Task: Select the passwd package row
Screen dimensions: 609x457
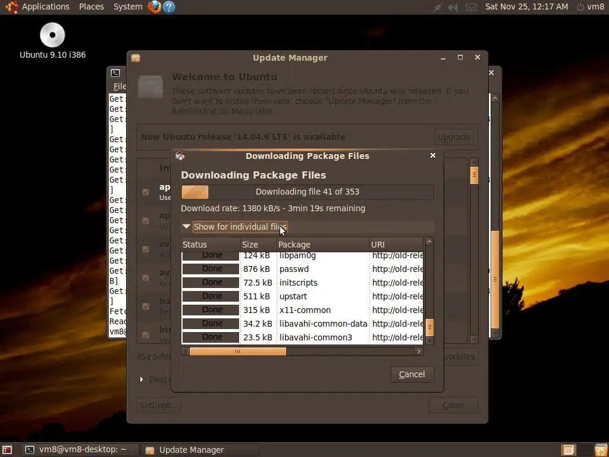Action: click(x=302, y=269)
